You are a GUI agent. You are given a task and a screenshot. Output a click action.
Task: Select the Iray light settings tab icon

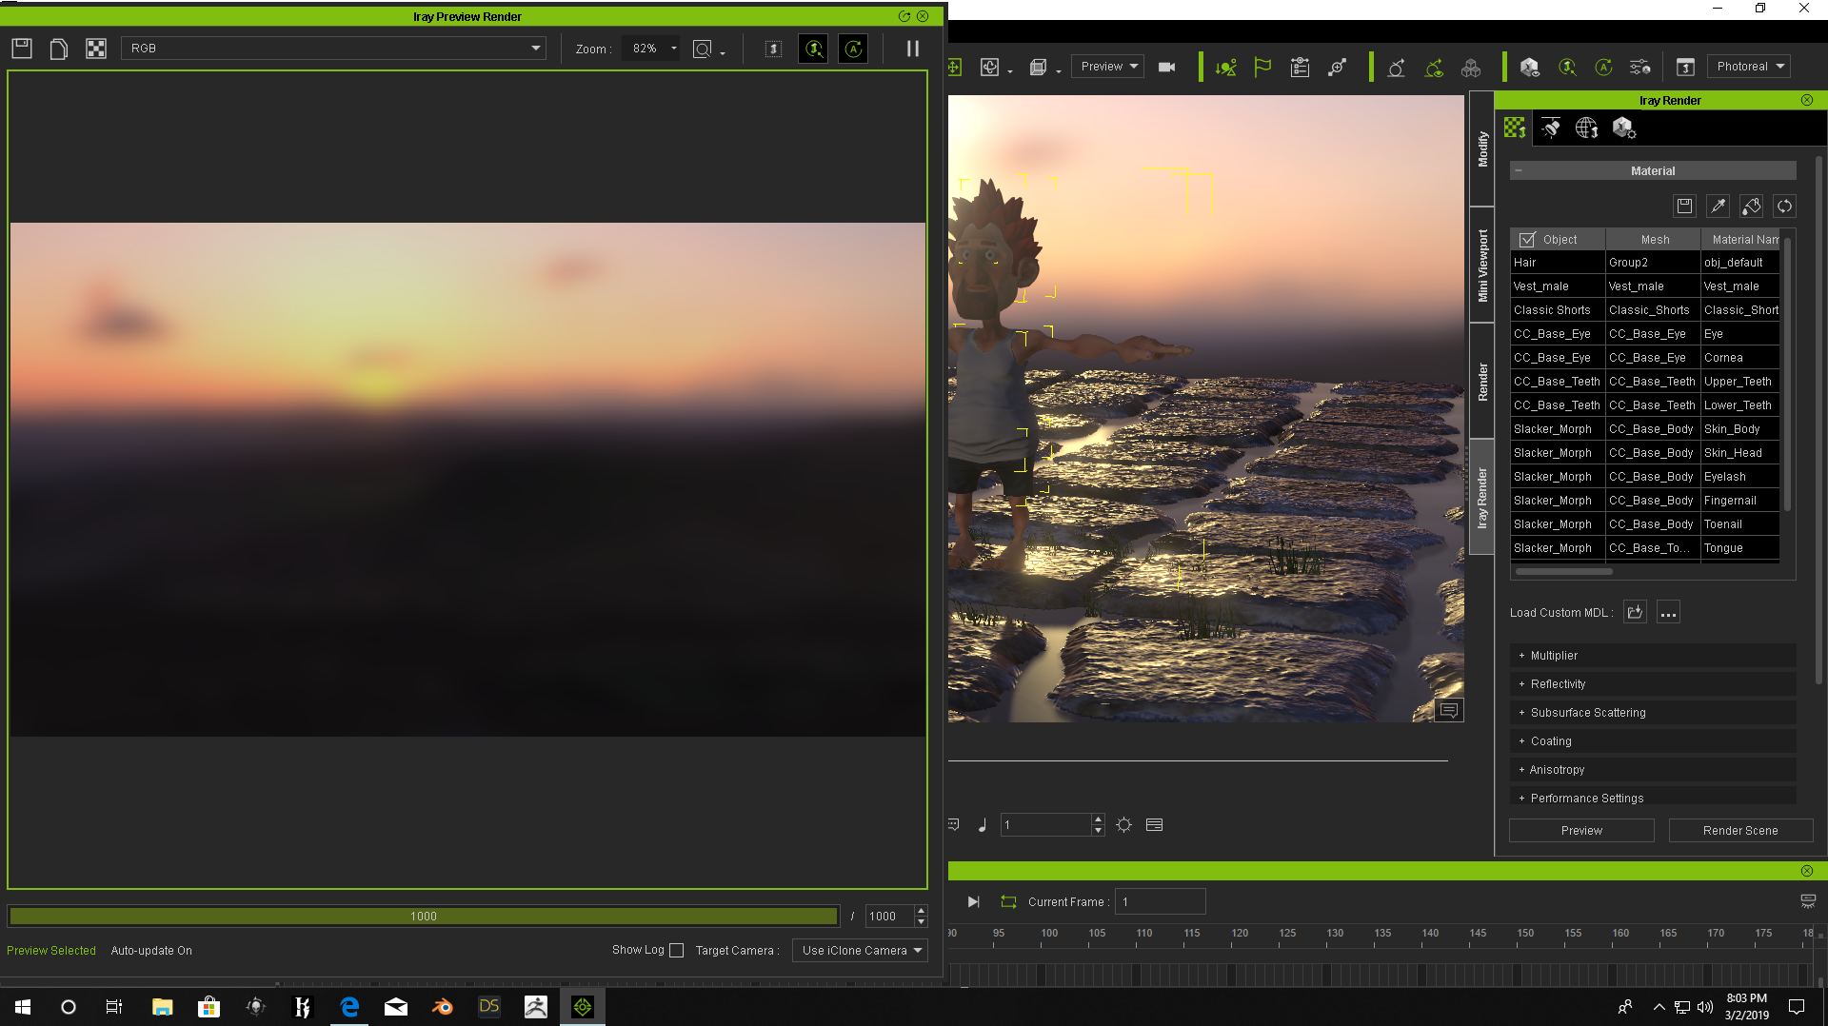pyautogui.click(x=1551, y=128)
